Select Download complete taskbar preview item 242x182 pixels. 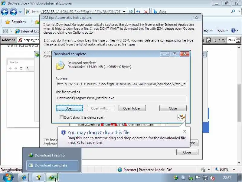pyautogui.click(x=52, y=165)
